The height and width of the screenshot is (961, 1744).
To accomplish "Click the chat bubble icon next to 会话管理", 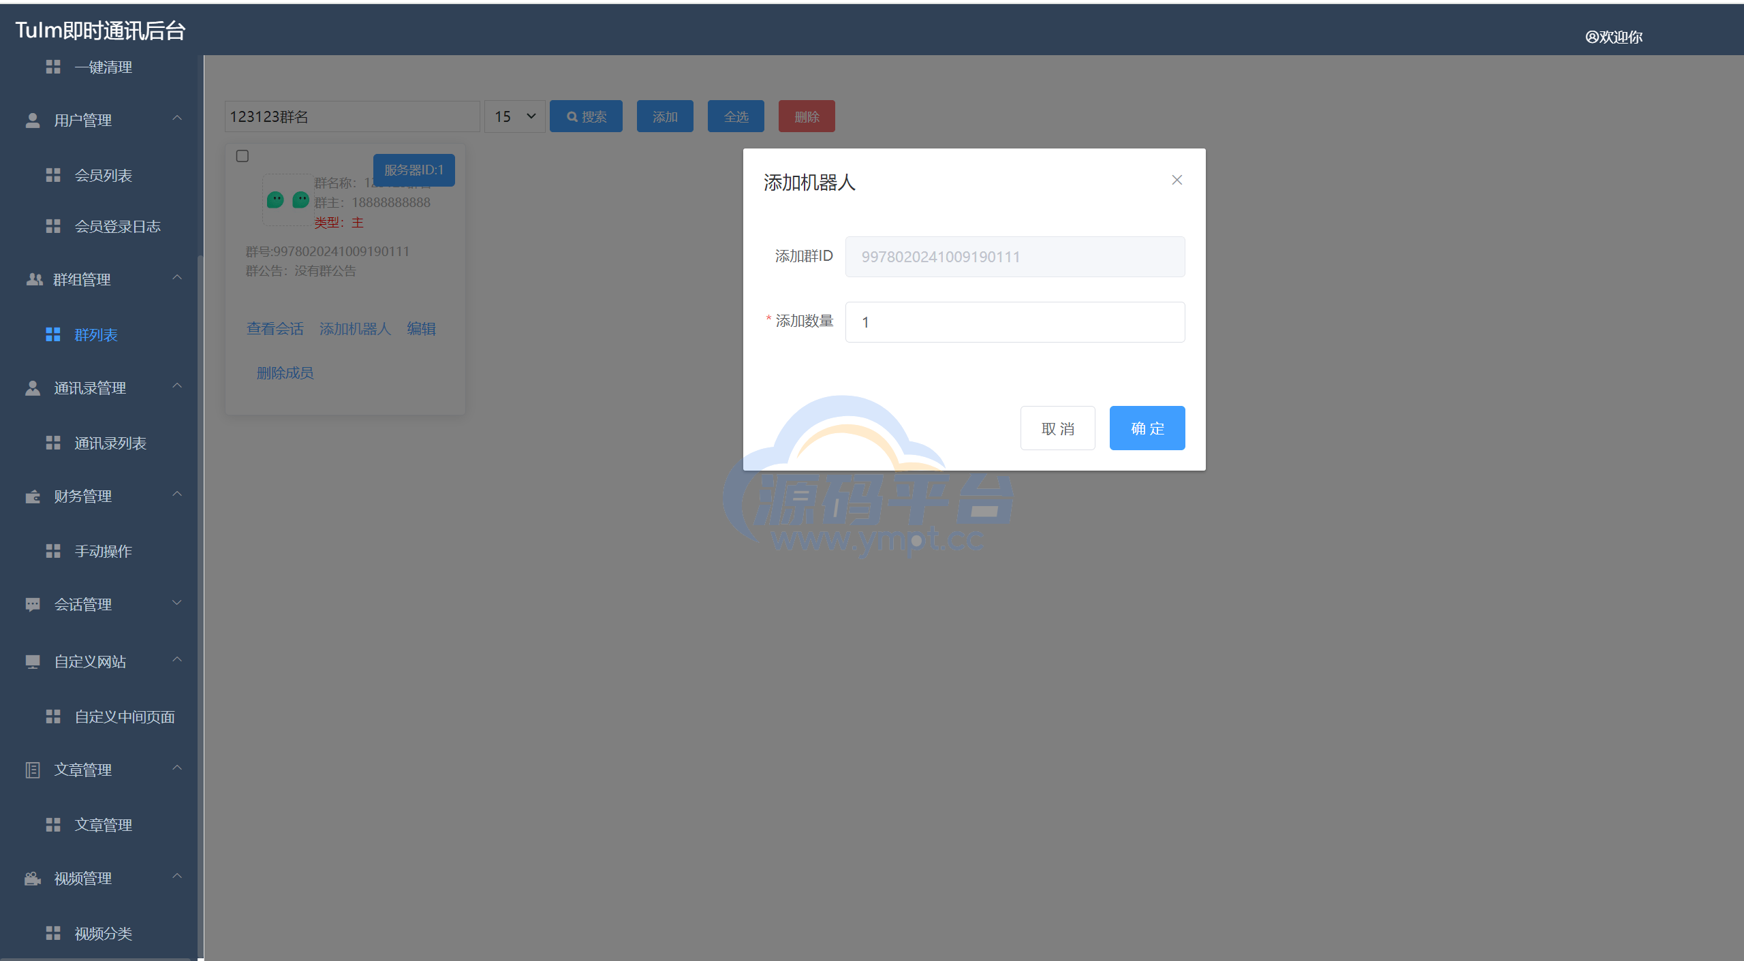I will [33, 605].
